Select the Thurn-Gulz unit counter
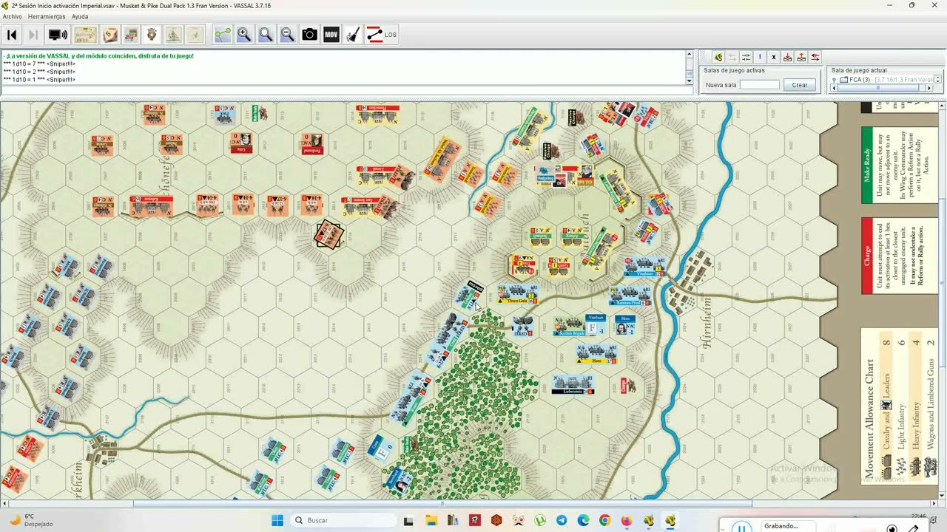947x532 pixels. click(518, 293)
